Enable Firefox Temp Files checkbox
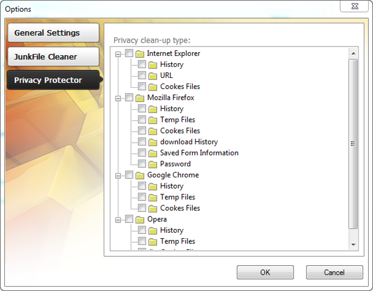The height and width of the screenshot is (291, 373). pos(142,119)
